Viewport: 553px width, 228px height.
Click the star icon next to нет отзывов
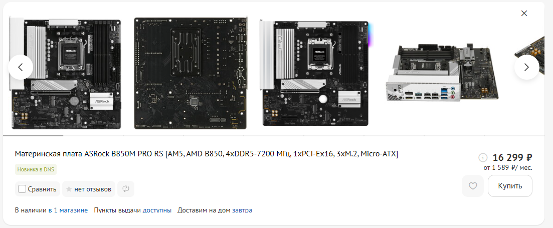[x=69, y=189]
